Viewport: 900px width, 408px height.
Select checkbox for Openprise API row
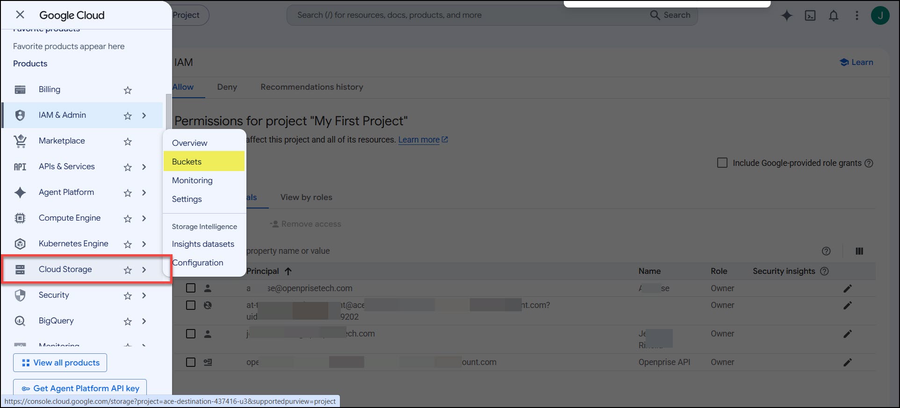click(x=191, y=362)
